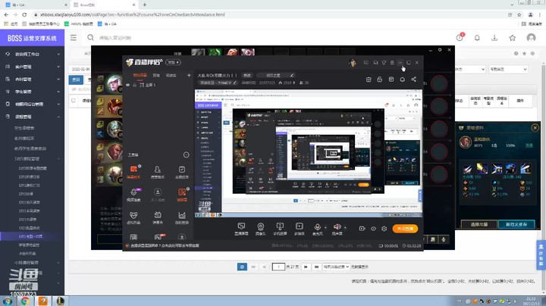
Task: Switch to the second scene tab
Action: 156,75
